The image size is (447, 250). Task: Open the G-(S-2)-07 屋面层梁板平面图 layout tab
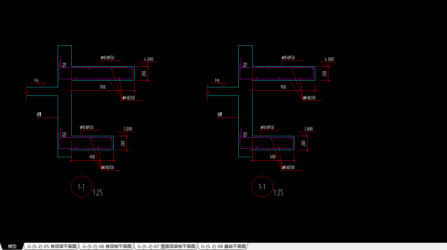(x=166, y=246)
